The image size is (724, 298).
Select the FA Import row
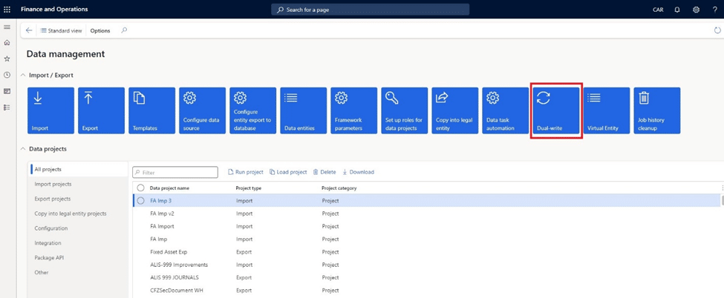tap(427, 227)
